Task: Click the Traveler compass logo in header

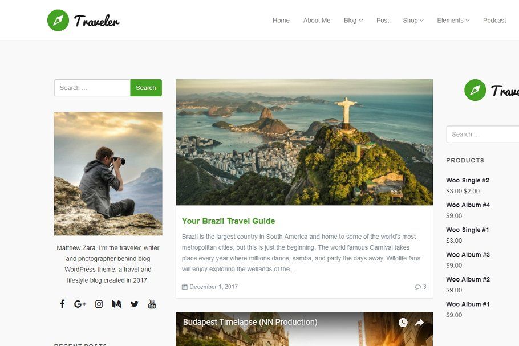Action: tap(58, 20)
